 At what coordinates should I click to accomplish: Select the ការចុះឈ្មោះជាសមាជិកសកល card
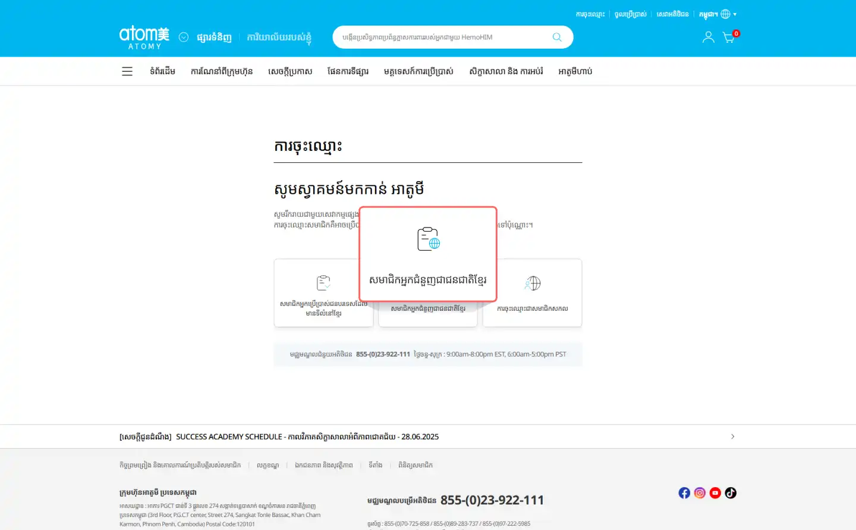pyautogui.click(x=532, y=293)
